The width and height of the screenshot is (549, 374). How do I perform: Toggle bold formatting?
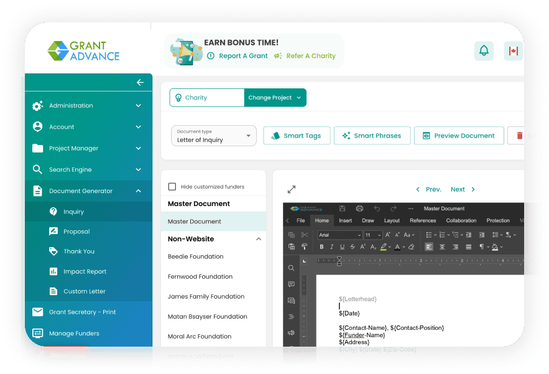(x=321, y=247)
